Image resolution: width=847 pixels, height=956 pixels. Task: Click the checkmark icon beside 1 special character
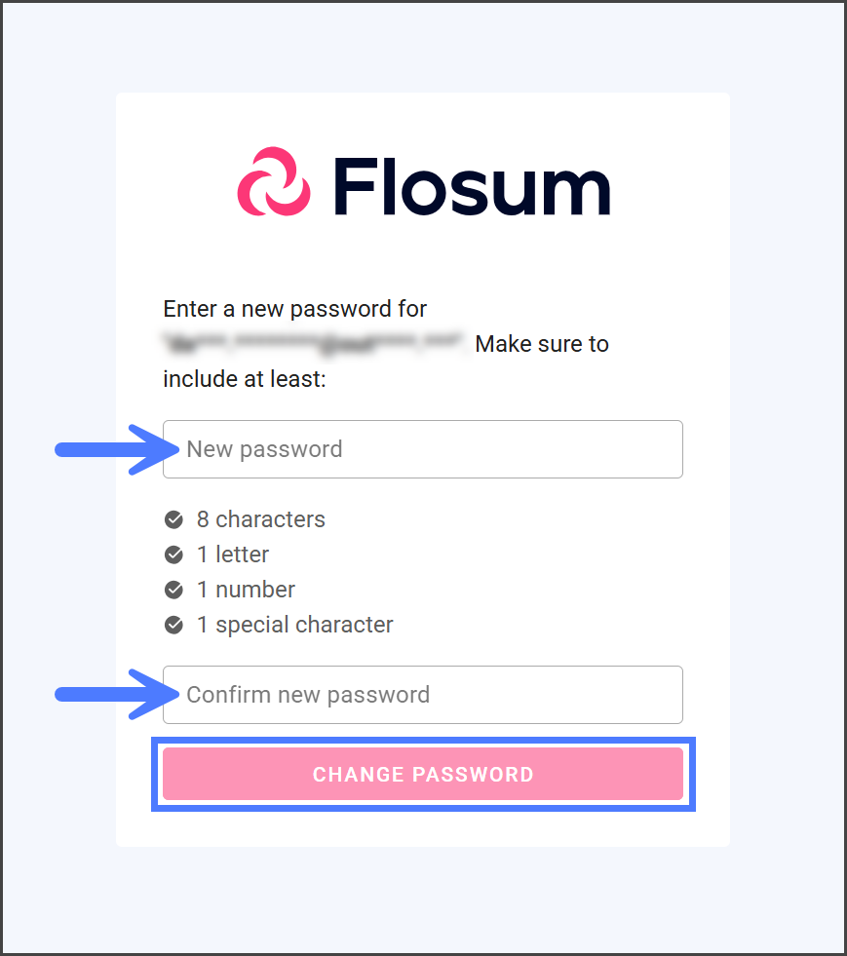point(174,625)
